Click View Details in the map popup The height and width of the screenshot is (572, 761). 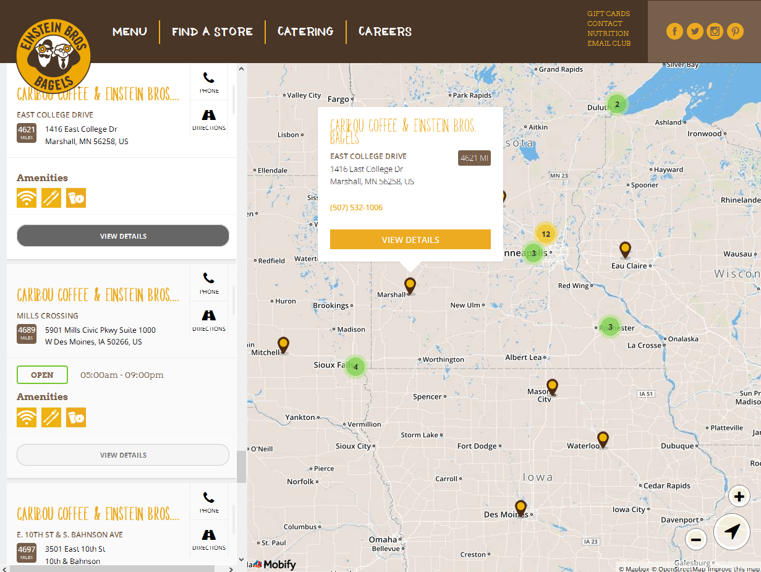(x=410, y=239)
